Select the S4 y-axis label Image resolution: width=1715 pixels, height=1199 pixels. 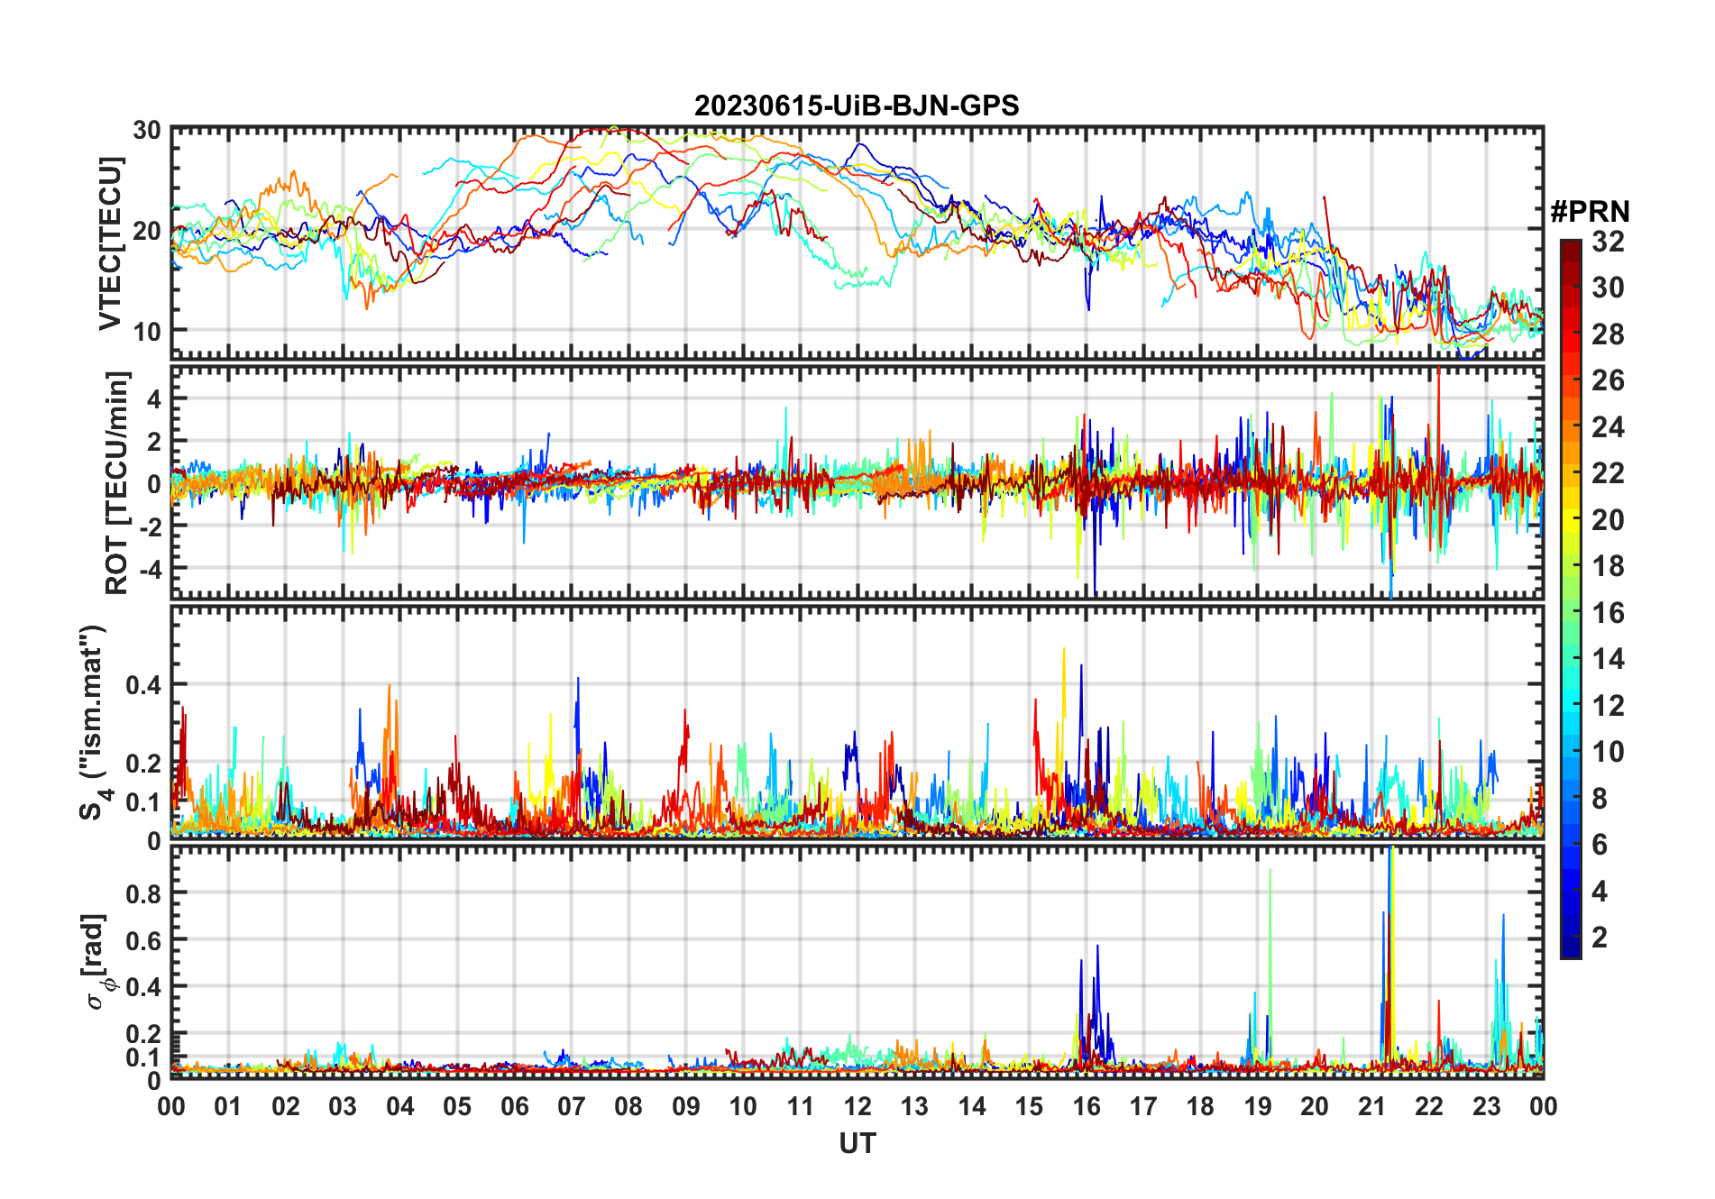click(x=92, y=721)
